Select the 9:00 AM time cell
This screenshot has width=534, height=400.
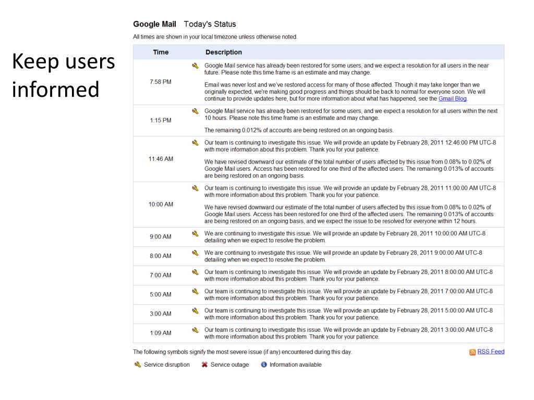point(161,237)
